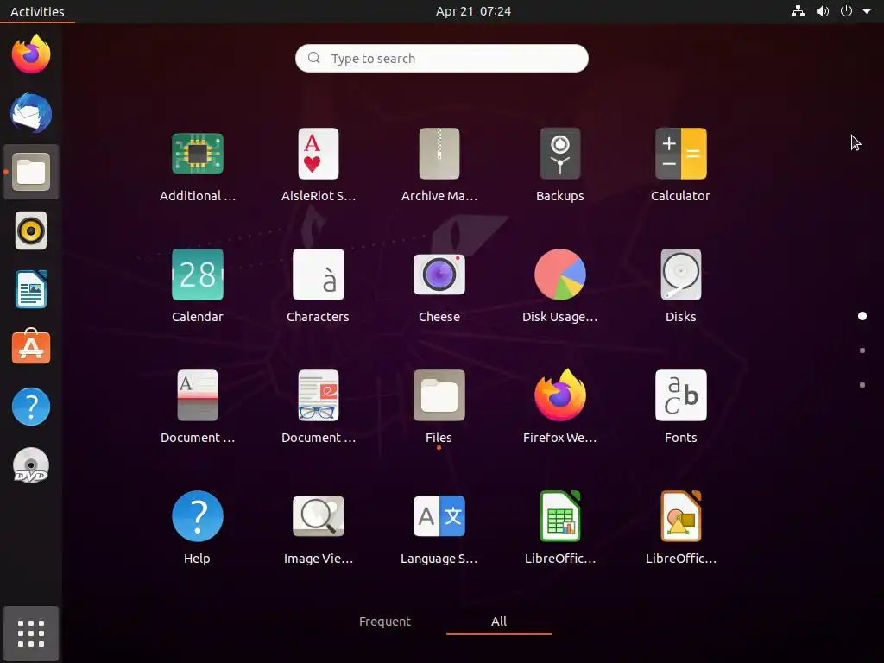Launch AisleRiot Solitaire

(318, 154)
